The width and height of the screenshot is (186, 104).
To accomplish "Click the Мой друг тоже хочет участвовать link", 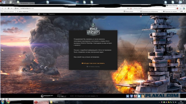I will 93,63.
